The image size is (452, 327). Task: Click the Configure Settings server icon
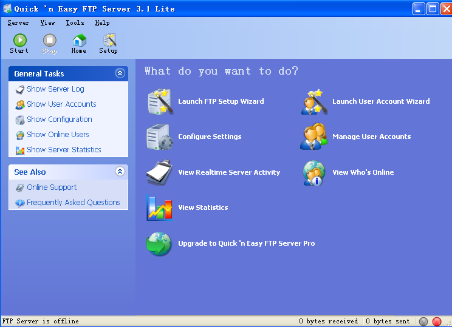[x=159, y=137]
